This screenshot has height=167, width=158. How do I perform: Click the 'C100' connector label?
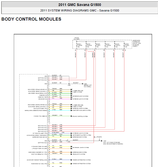(69, 142)
